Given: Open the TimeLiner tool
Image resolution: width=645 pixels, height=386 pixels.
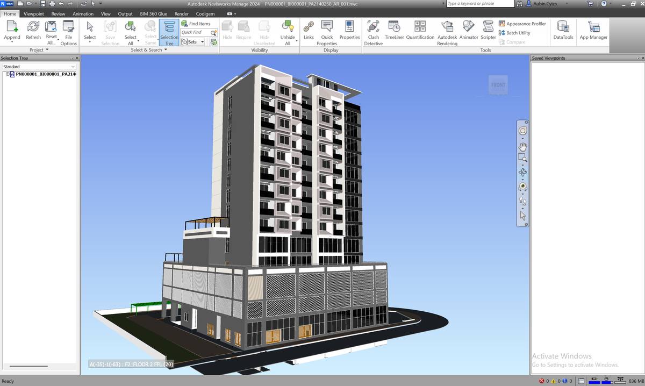Looking at the screenshot, I should click(394, 30).
